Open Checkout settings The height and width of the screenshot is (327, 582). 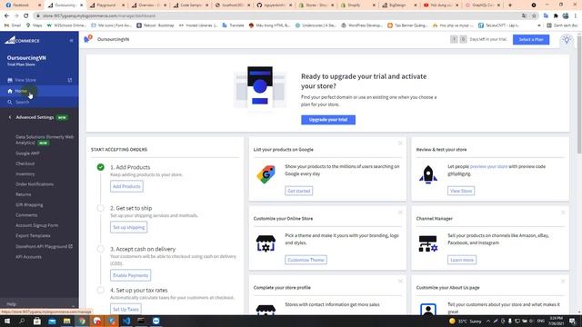pos(25,163)
